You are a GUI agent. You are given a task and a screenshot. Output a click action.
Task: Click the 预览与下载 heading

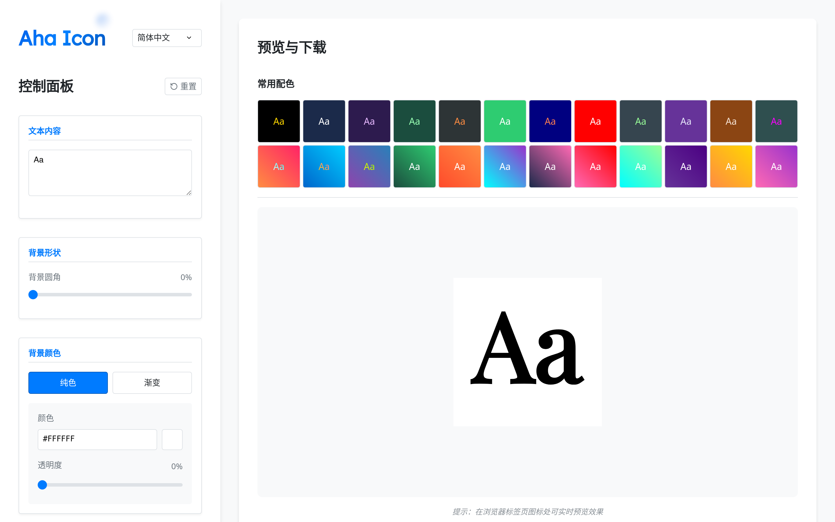click(x=292, y=47)
